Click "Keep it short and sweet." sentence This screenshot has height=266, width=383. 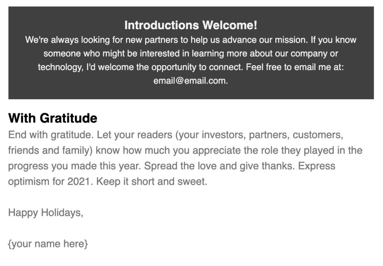(x=151, y=182)
